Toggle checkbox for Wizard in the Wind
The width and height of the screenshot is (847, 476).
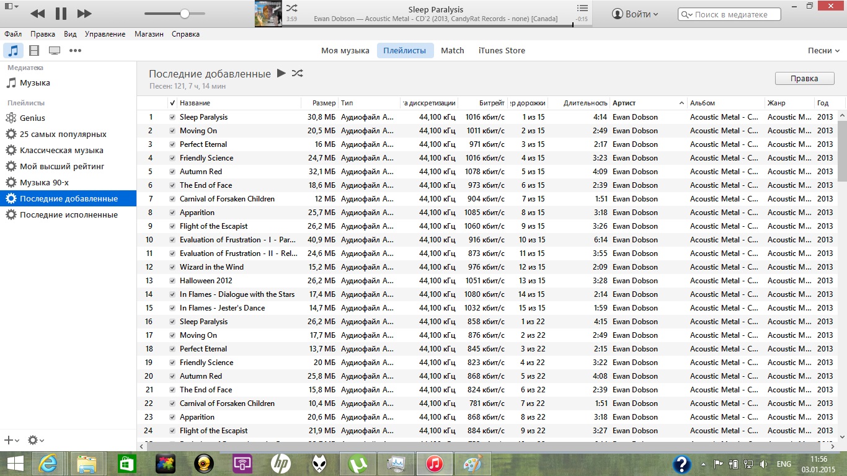(x=172, y=267)
